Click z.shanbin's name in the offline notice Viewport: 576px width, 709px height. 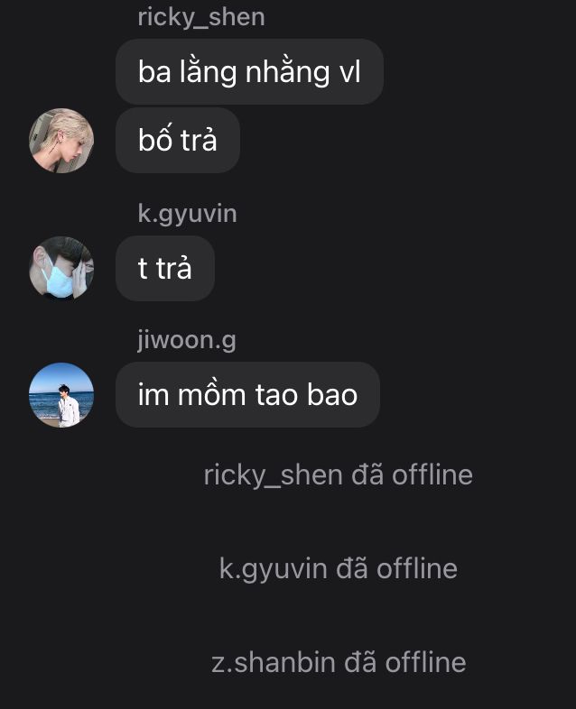(274, 663)
